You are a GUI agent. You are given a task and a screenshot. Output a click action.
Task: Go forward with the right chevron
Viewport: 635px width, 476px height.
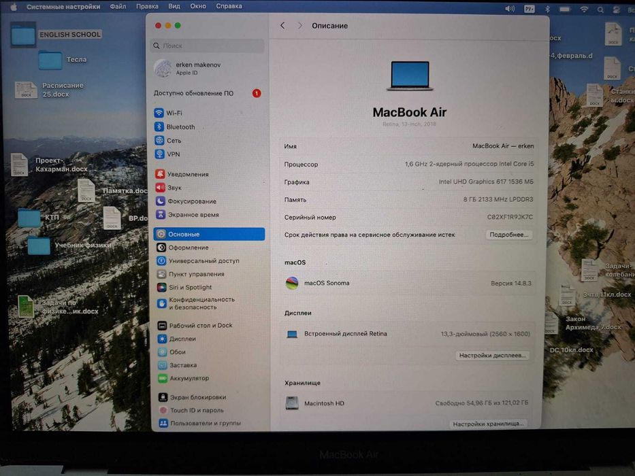[299, 26]
